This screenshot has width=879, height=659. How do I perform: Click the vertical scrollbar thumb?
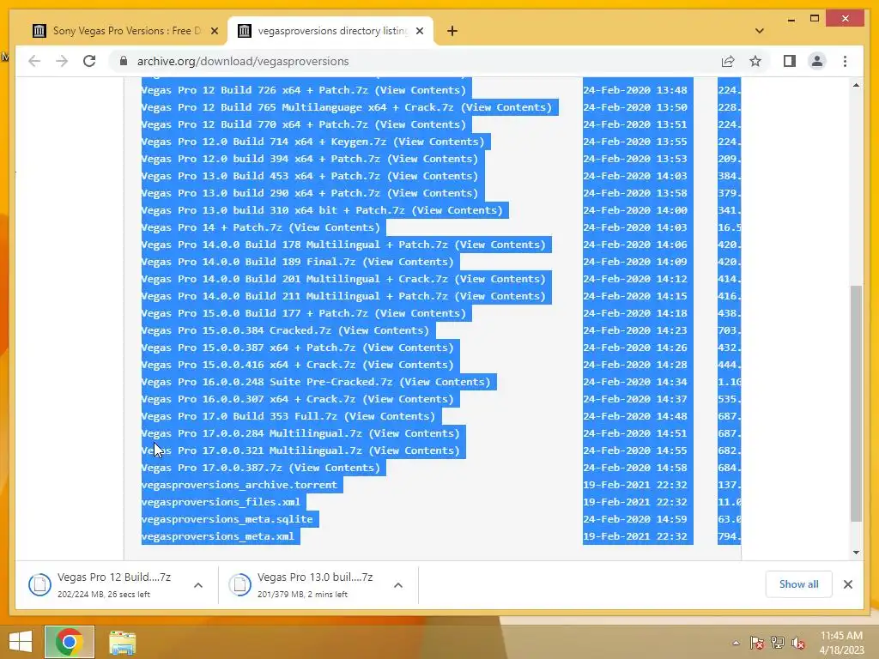(x=856, y=403)
